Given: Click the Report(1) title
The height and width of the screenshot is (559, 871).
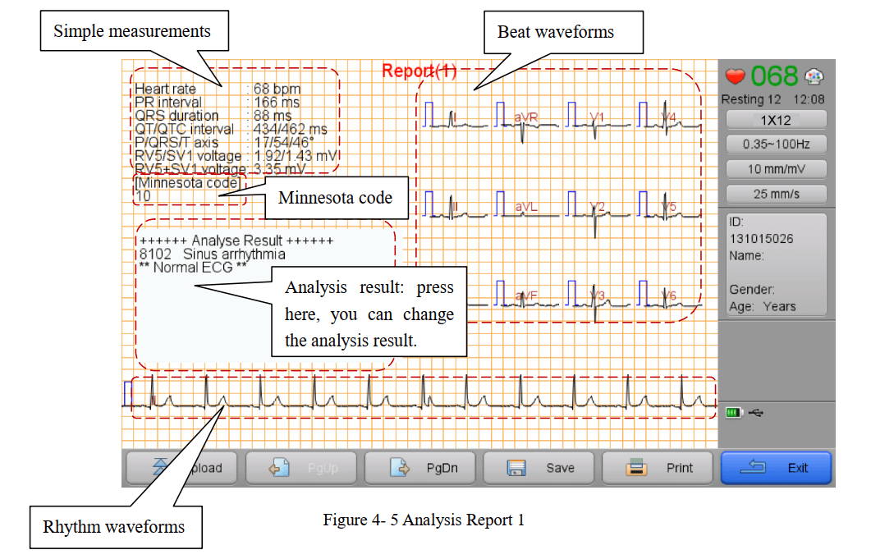Looking at the screenshot, I should tap(419, 71).
